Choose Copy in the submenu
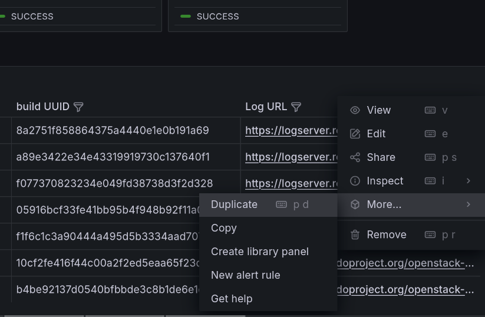This screenshot has height=317, width=485. (x=224, y=228)
